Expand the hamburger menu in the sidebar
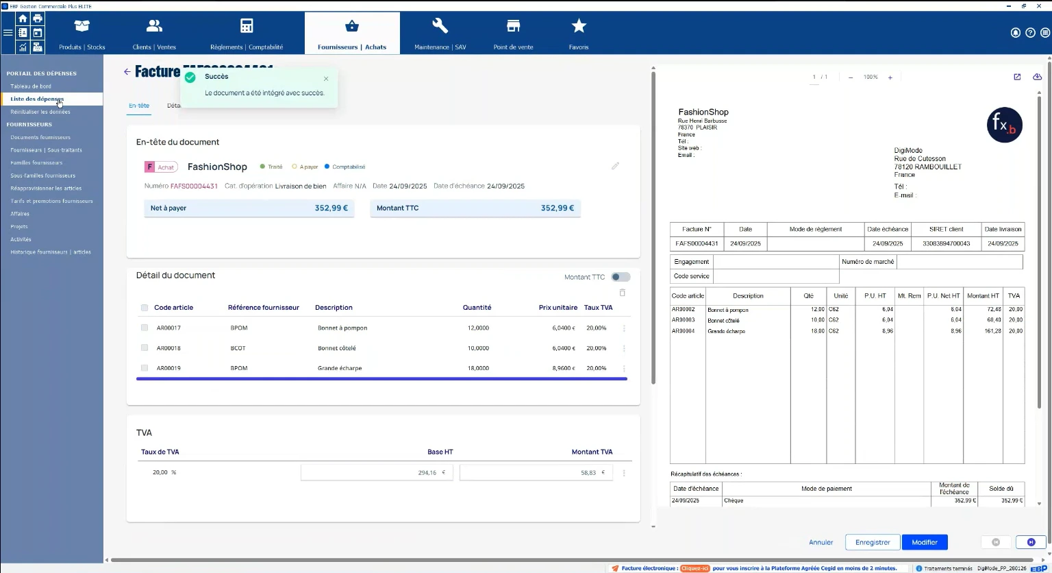The height and width of the screenshot is (573, 1052). [x=8, y=32]
